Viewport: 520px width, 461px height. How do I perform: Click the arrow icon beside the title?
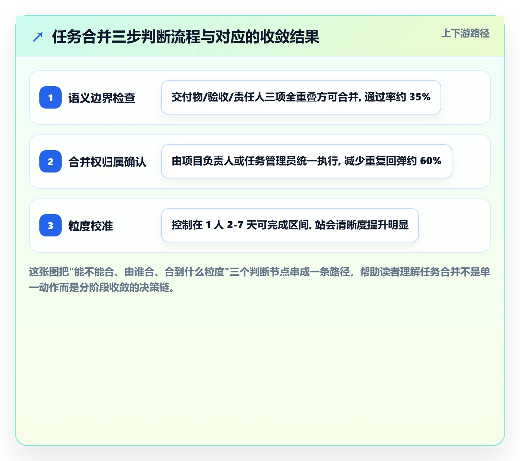coord(38,37)
